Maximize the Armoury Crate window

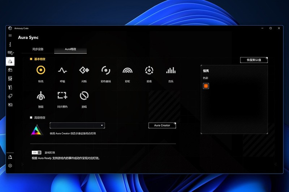(x=271, y=28)
